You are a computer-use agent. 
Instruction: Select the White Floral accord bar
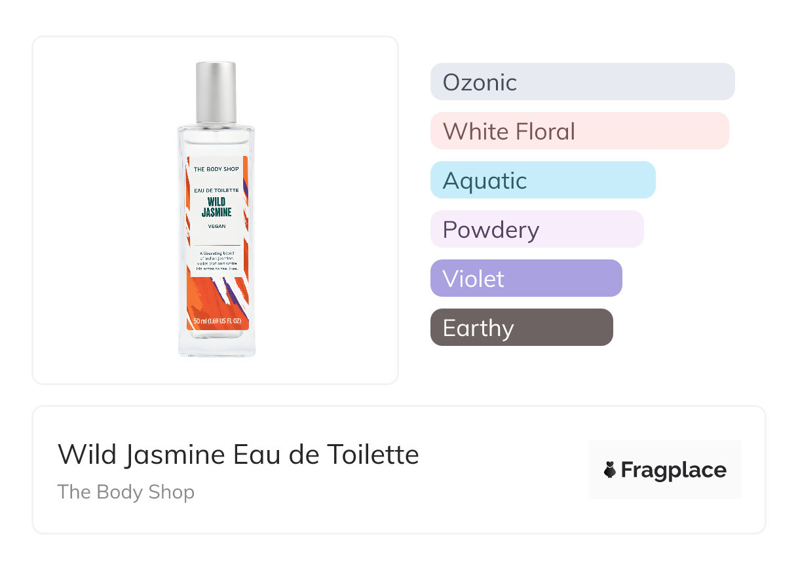click(579, 131)
